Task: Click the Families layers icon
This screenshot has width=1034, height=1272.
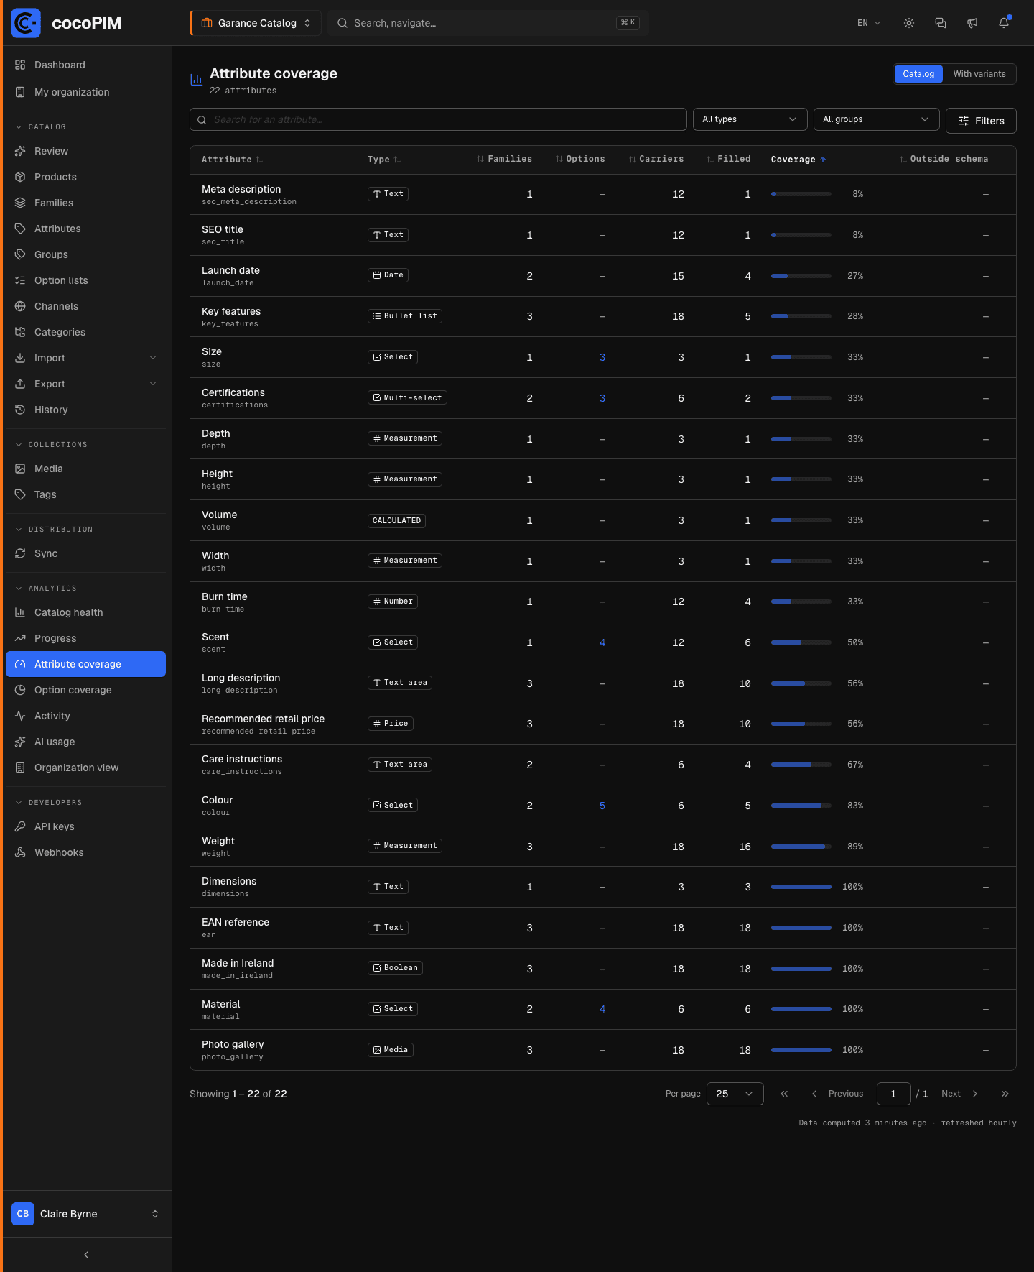Action: coord(20,203)
